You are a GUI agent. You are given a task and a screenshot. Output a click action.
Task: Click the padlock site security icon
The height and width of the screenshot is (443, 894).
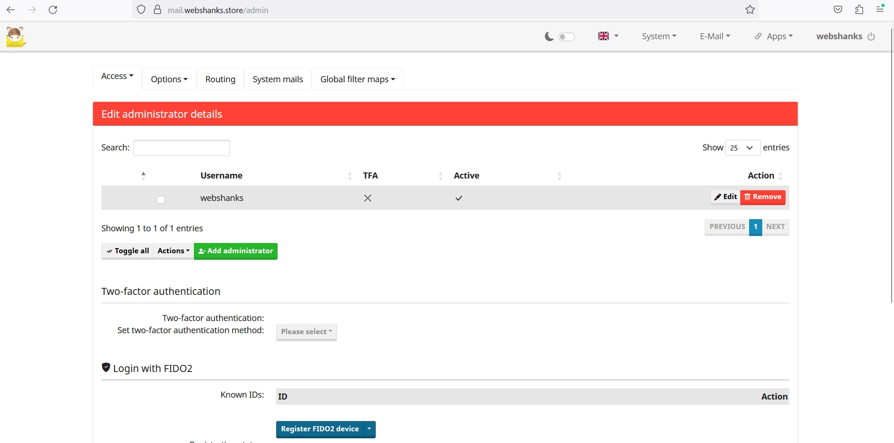click(x=157, y=10)
